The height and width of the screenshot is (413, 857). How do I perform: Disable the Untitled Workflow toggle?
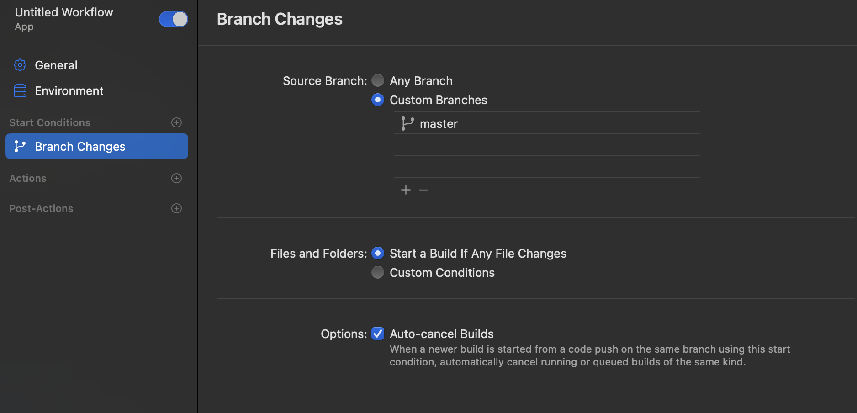(174, 19)
